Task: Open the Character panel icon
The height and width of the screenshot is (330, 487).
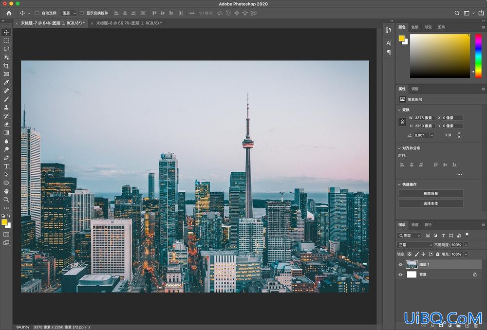Action: pyautogui.click(x=389, y=43)
